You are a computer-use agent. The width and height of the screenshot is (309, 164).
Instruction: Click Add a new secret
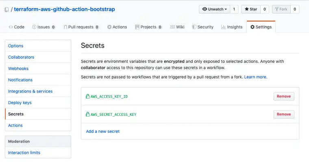click(x=103, y=131)
